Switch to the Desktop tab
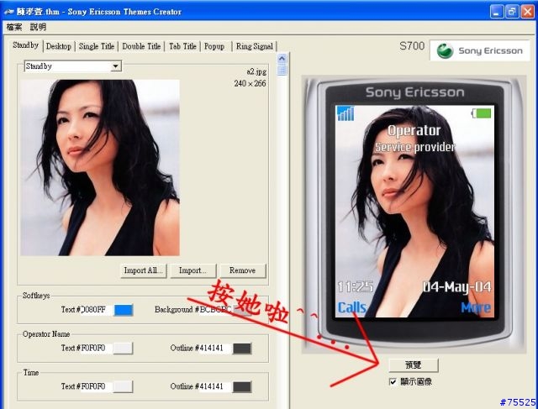This screenshot has height=409, width=538. tap(59, 46)
